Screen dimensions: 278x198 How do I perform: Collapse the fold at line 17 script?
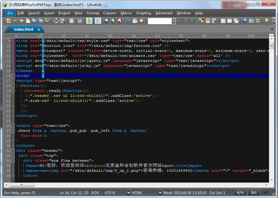(x=13, y=81)
